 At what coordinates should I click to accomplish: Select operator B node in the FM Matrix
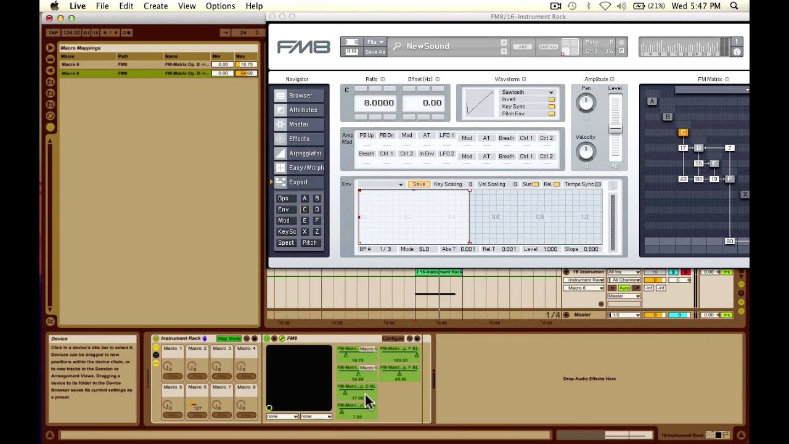[668, 117]
